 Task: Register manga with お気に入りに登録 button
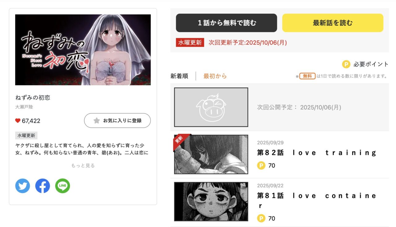click(117, 121)
